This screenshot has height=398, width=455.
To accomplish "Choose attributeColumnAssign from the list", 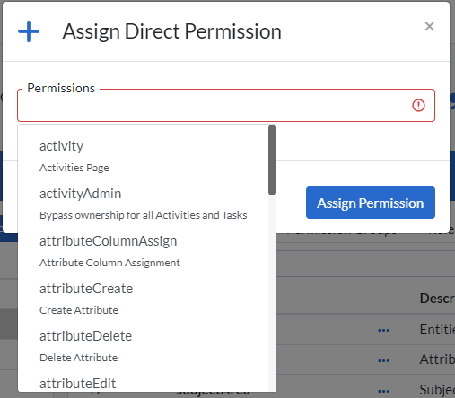I will click(144, 251).
